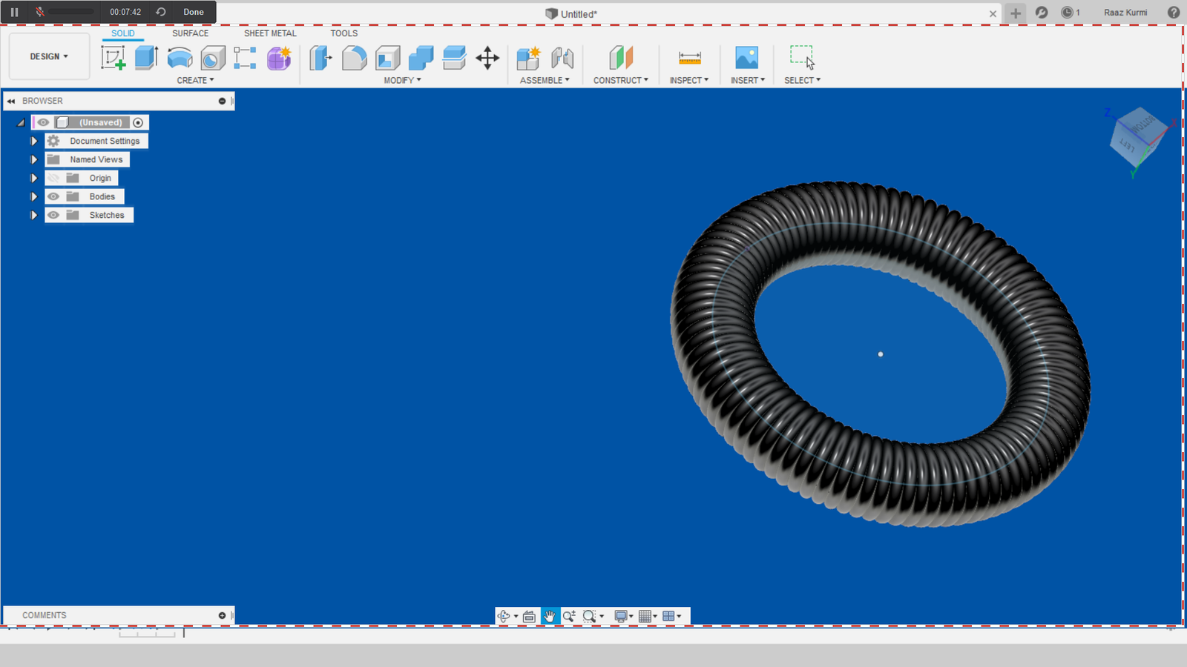Screen dimensions: 1187x667
Task: Click the Viewports layout icon
Action: 668,616
